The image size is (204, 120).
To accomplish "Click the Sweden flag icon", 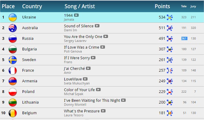I will (13, 60).
